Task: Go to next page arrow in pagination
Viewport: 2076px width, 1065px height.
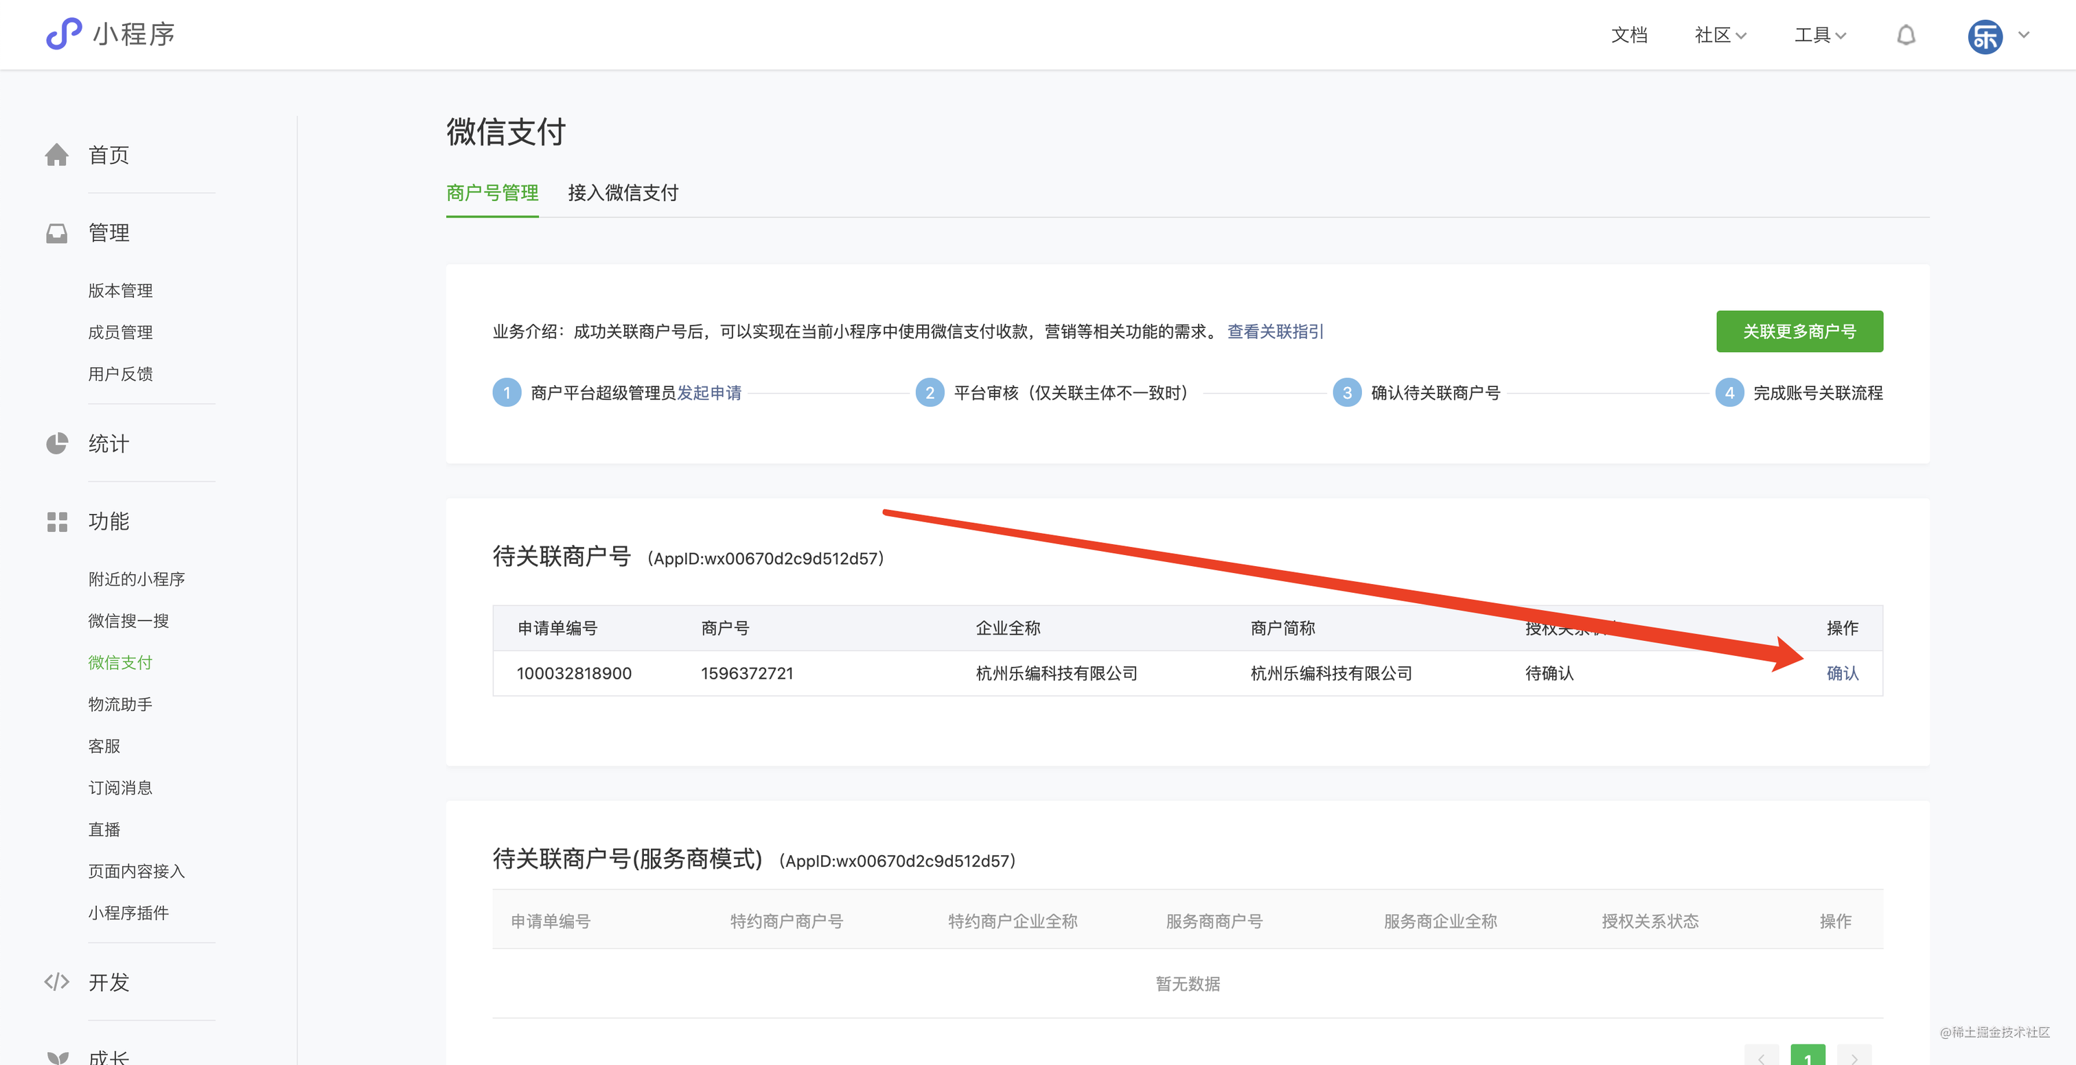Action: tap(1854, 1056)
